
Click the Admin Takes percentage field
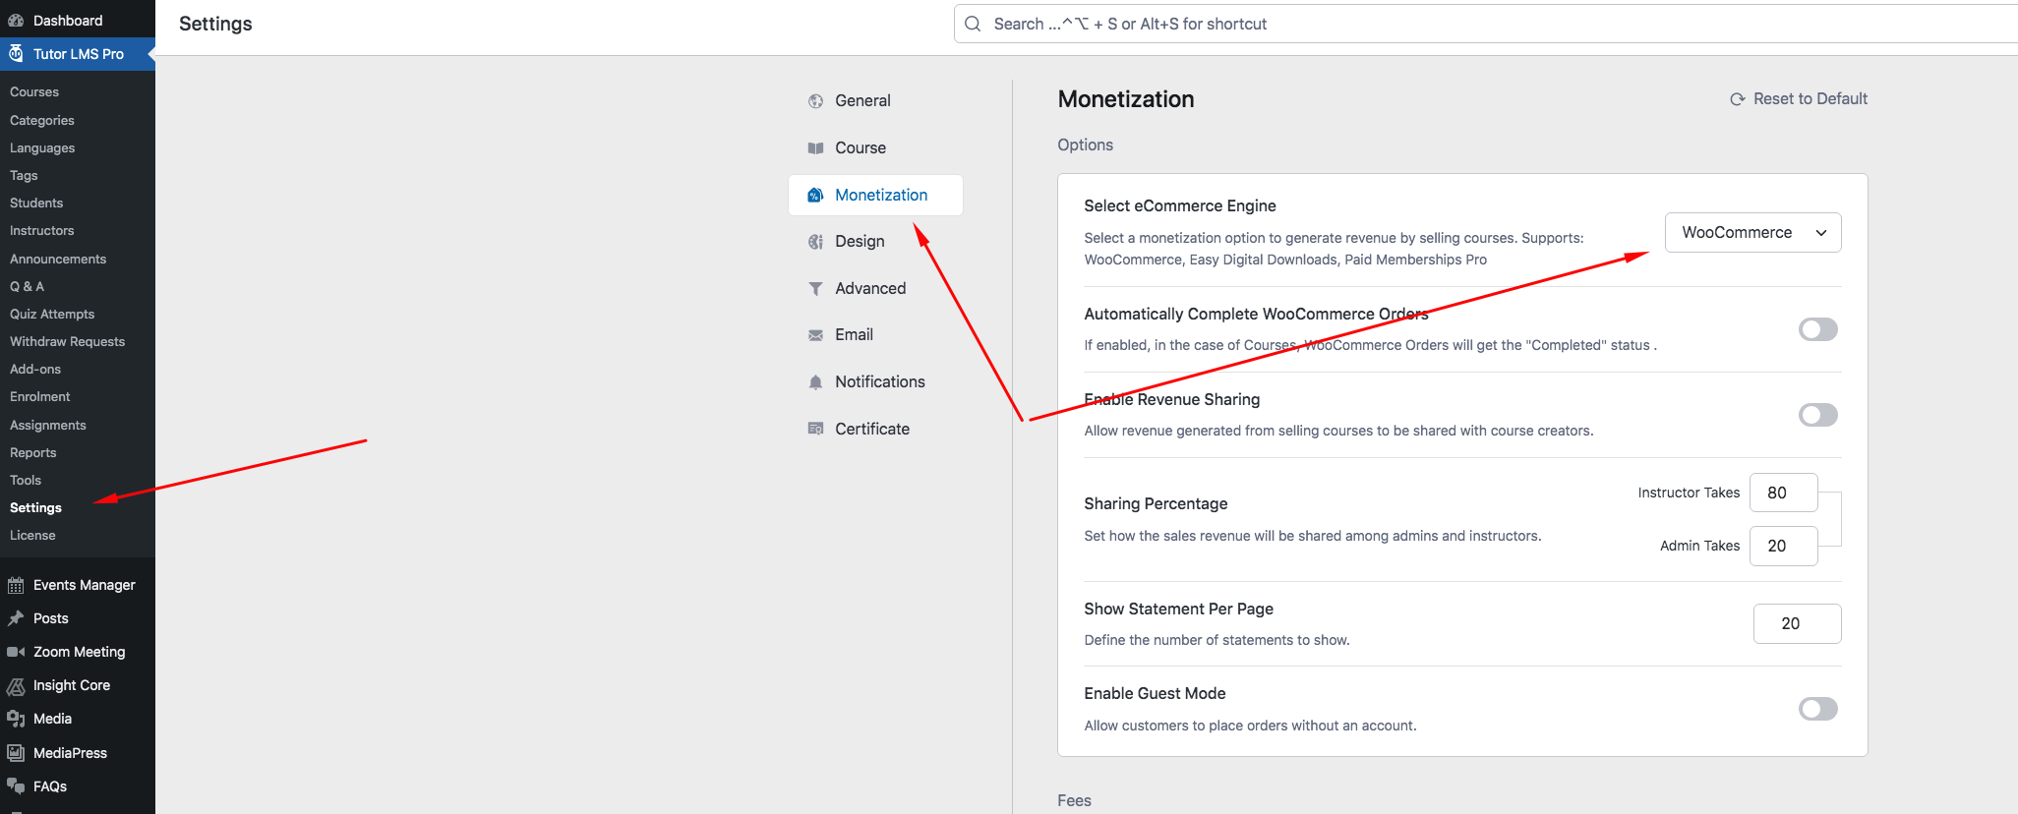pos(1783,546)
